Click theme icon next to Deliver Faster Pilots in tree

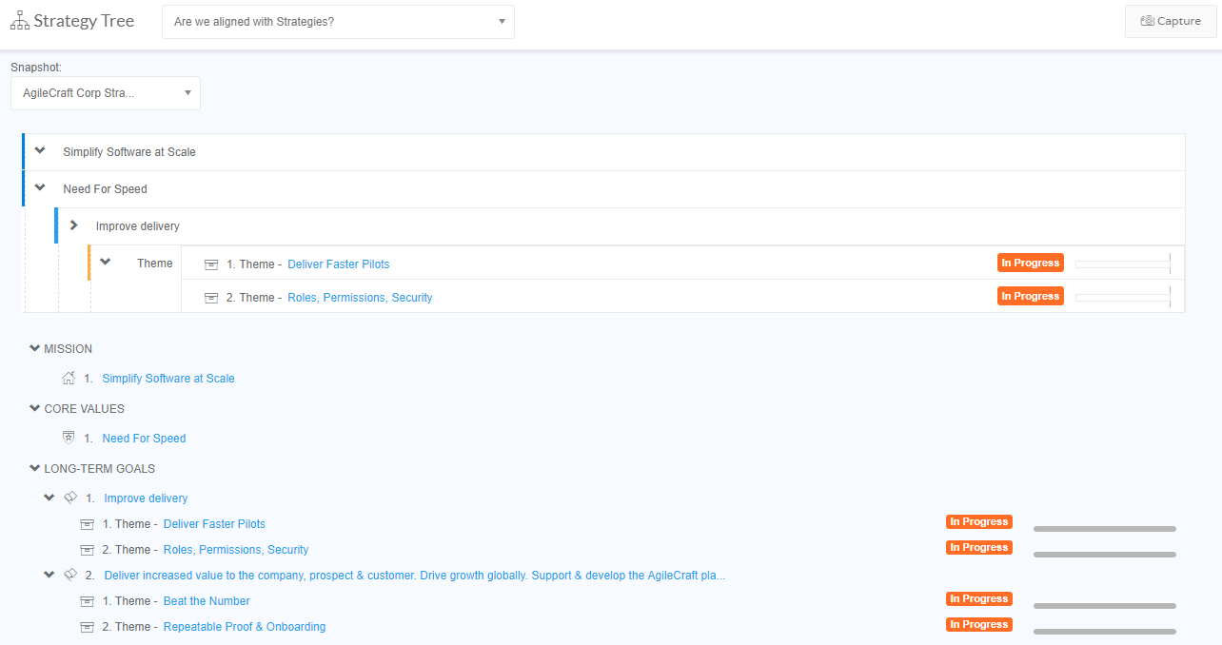point(211,264)
